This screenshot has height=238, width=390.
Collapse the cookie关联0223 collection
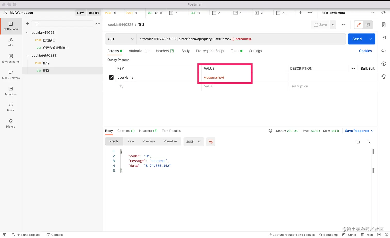point(27,55)
